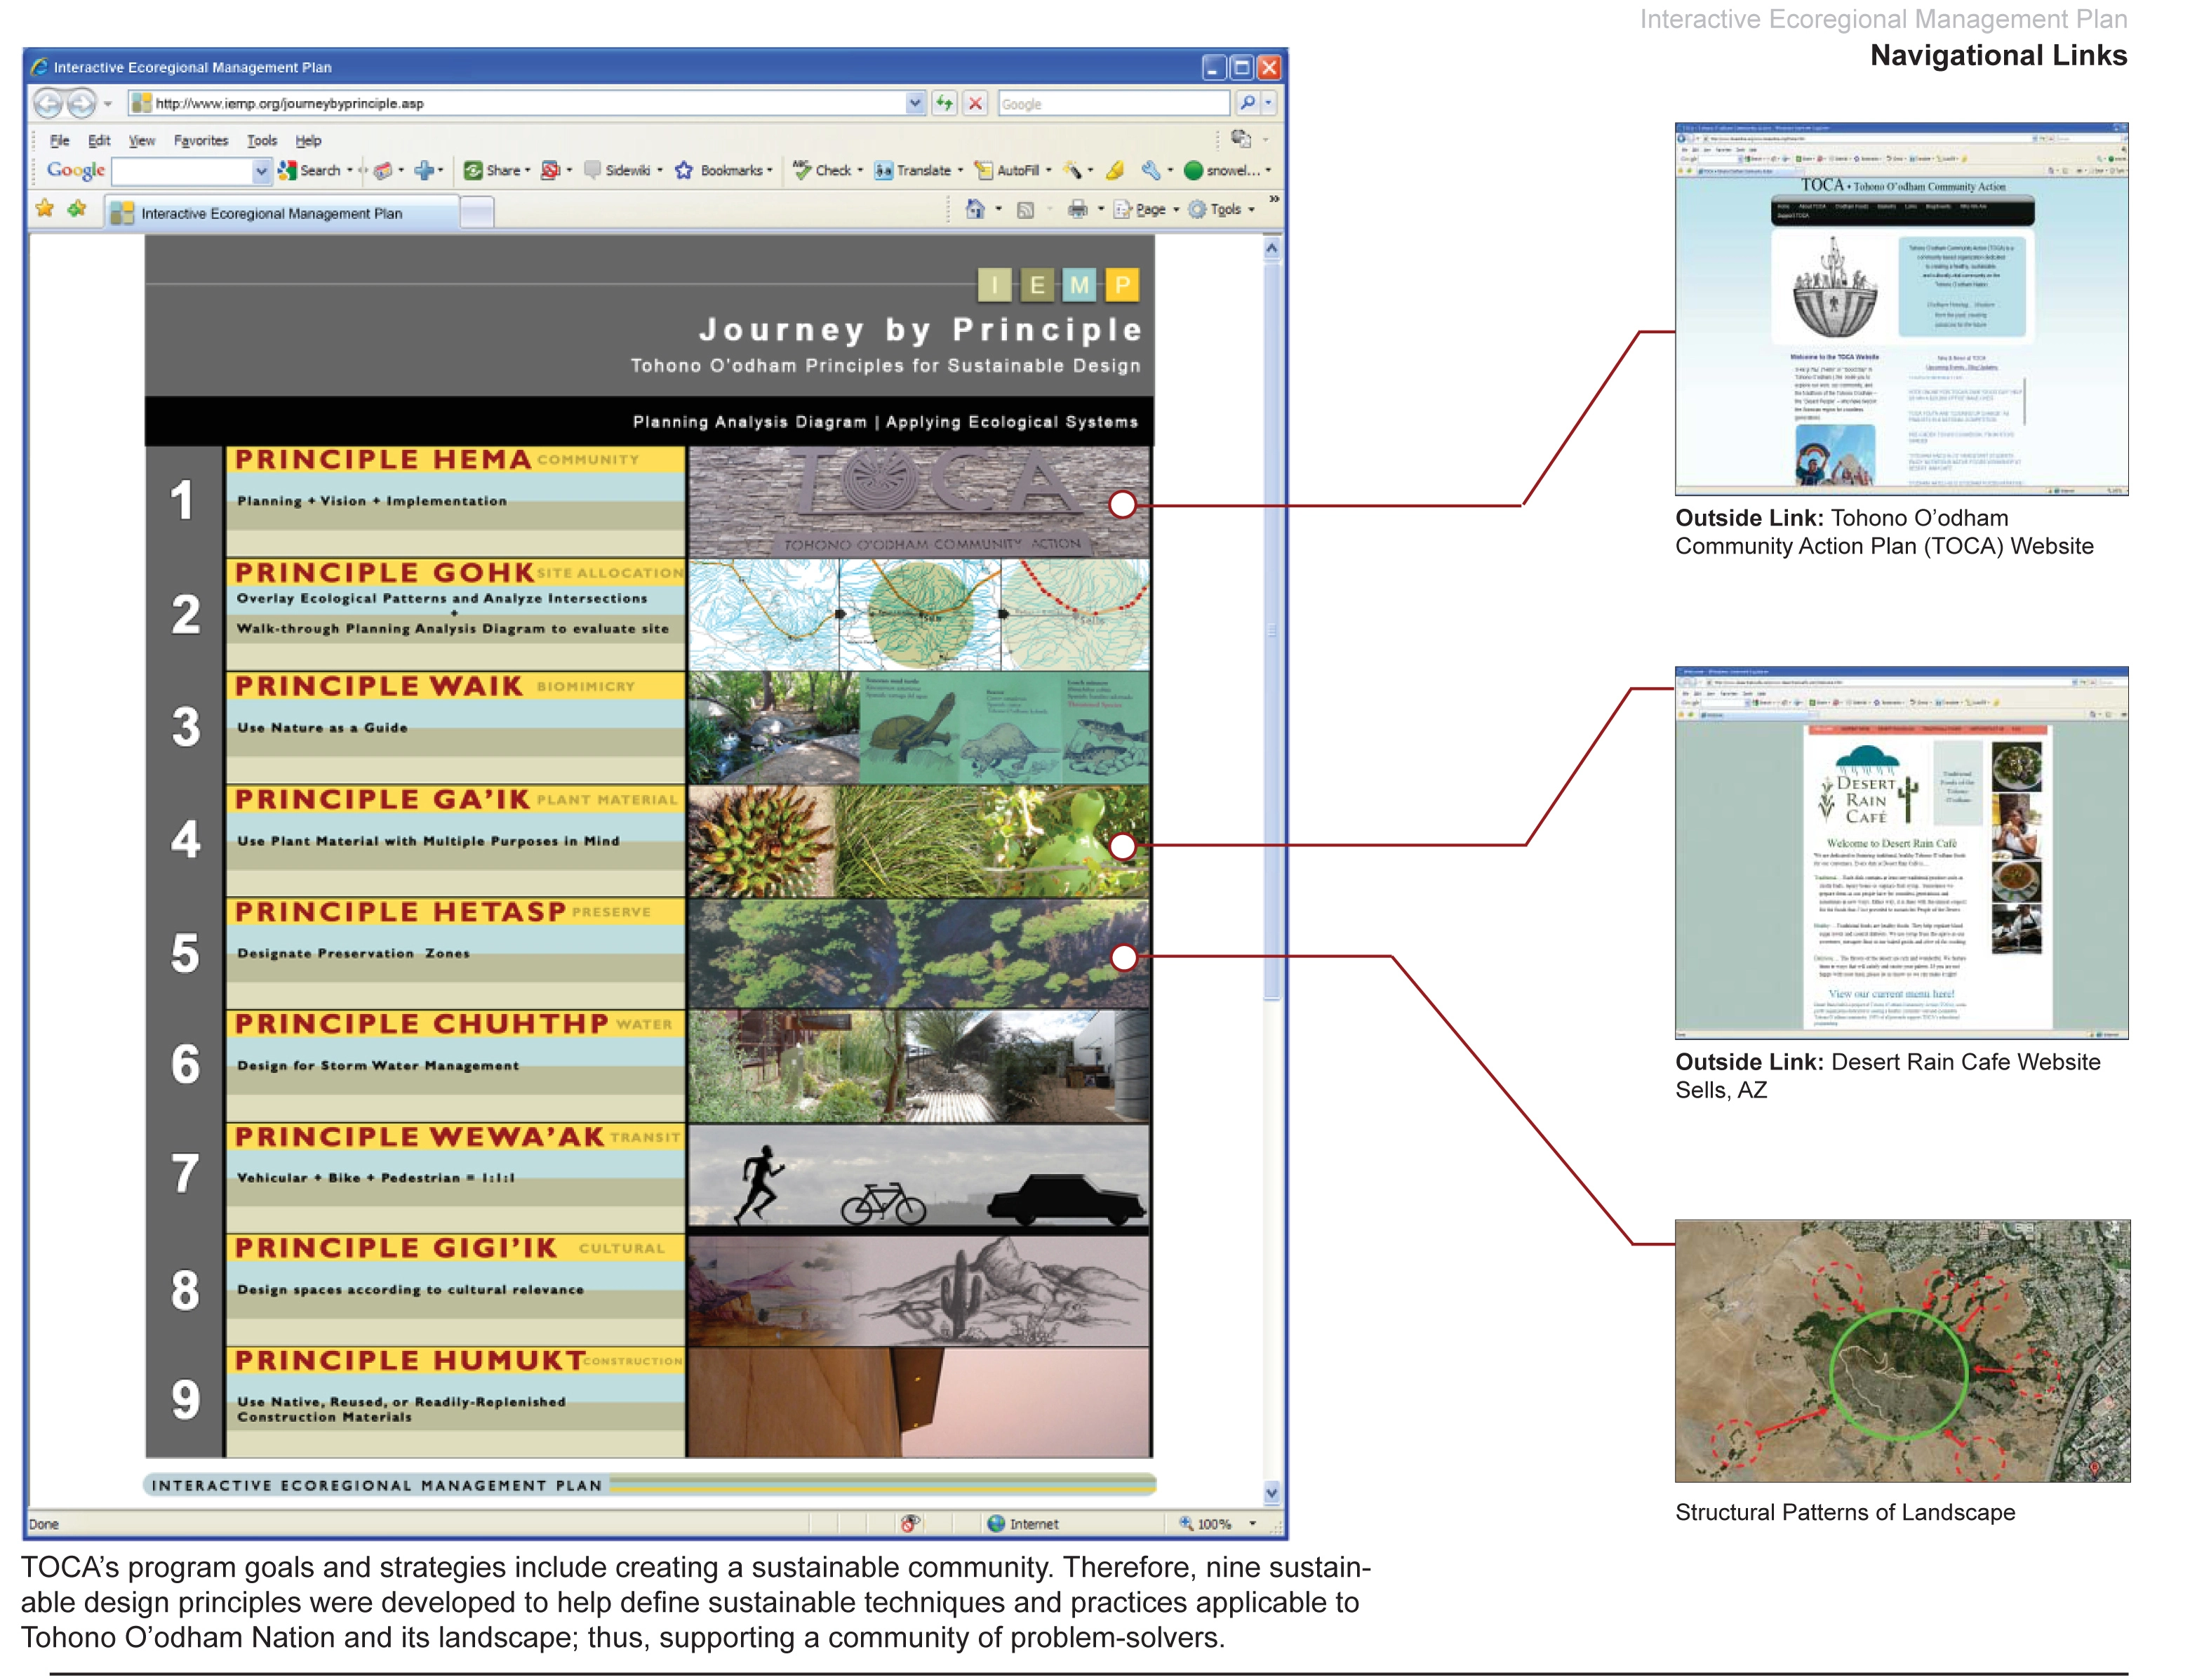Click the yellow P logo square
Image resolution: width=2190 pixels, height=1680 pixels.
[x=1122, y=285]
